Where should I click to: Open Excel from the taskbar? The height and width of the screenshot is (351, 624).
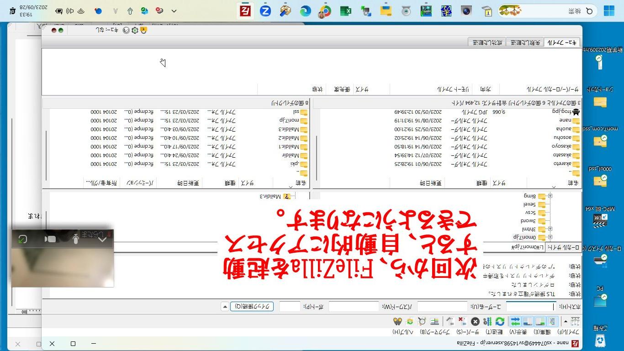346,11
